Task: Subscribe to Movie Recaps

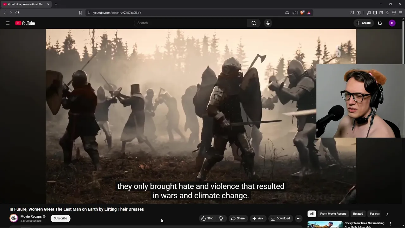Action: point(60,218)
